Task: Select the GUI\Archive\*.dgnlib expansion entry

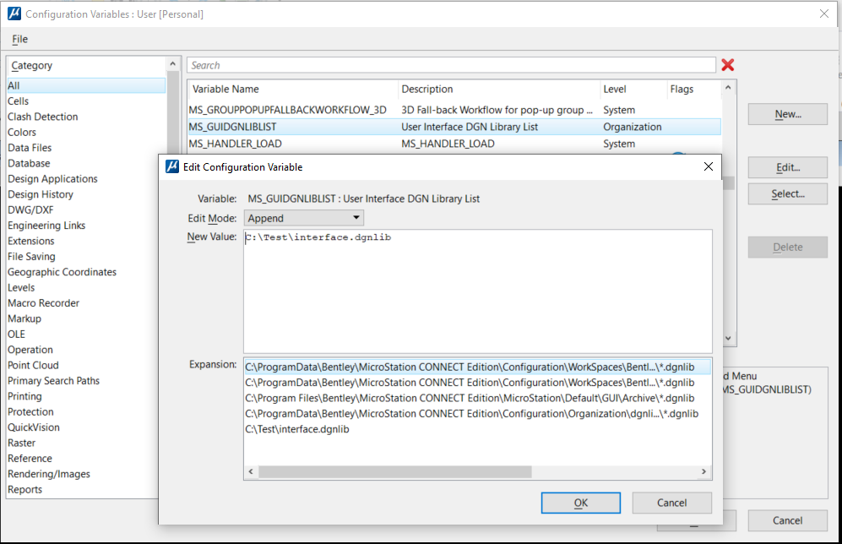Action: pos(478,399)
